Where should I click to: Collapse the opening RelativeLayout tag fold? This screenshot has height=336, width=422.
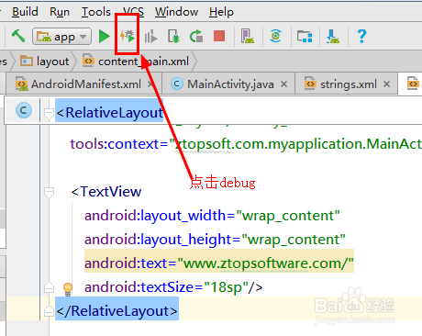pos(49,113)
